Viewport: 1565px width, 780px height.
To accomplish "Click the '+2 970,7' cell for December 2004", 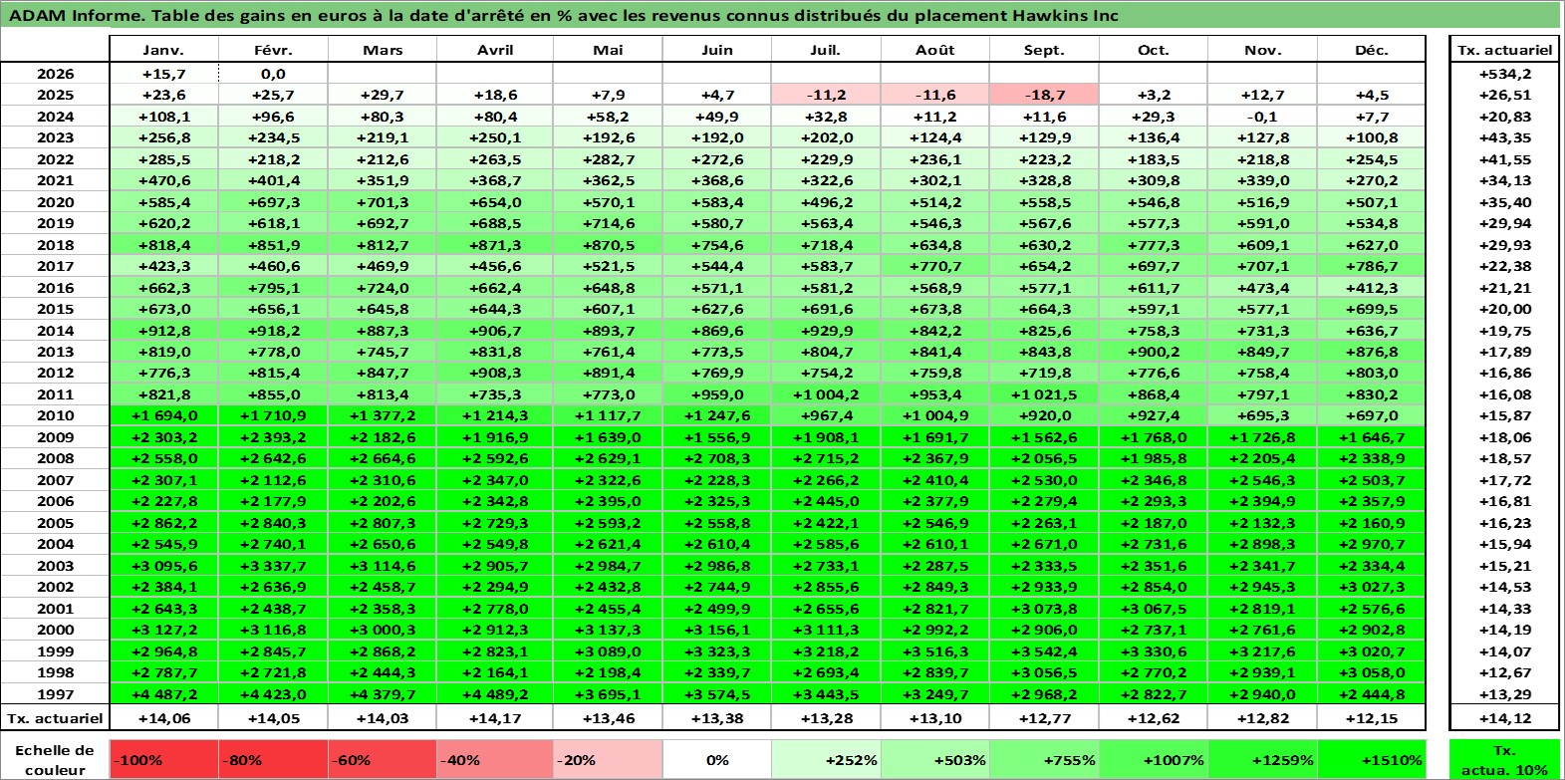I will pyautogui.click(x=1372, y=544).
